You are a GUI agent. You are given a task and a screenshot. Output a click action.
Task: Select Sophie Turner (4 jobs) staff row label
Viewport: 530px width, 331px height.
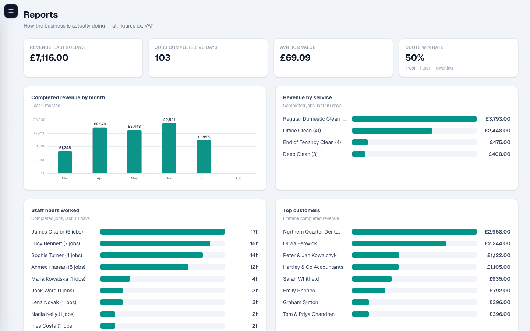click(x=57, y=255)
